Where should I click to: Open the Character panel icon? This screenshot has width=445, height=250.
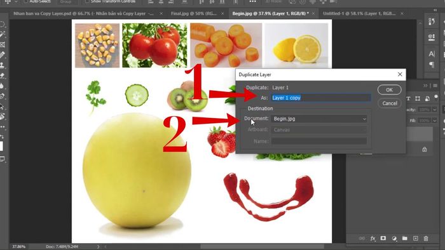click(x=432, y=54)
